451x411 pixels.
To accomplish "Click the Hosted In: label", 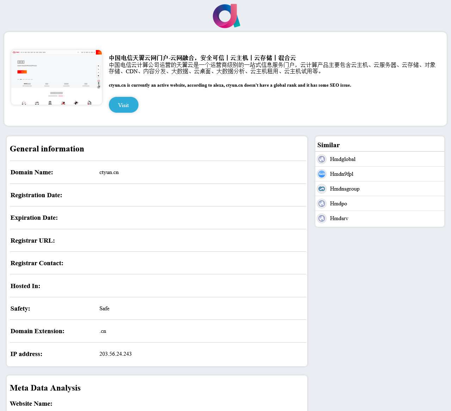I will [25, 286].
